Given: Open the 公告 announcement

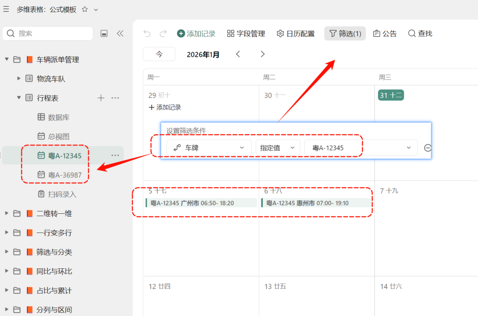Looking at the screenshot, I should click(385, 34).
